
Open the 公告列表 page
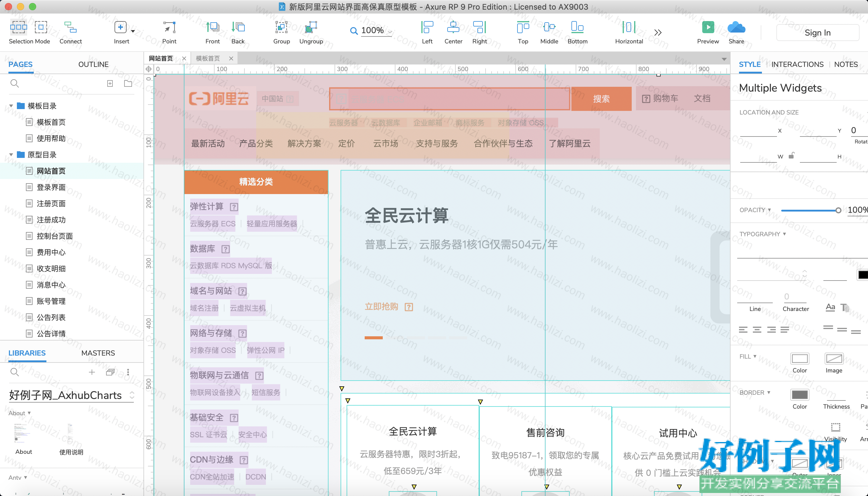pos(51,317)
